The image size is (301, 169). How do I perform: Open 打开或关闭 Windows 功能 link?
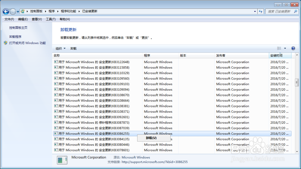[x=27, y=43]
